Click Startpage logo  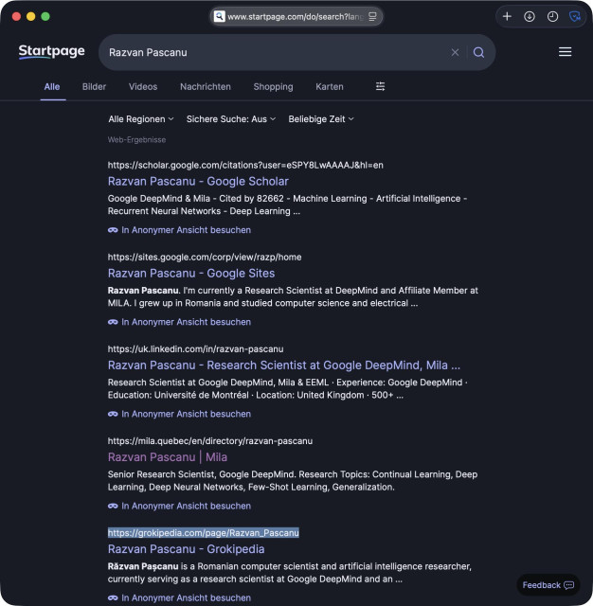(51, 51)
